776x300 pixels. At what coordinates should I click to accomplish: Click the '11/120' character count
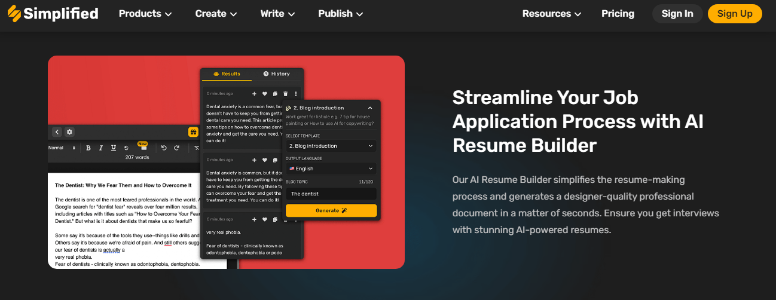[366, 182]
